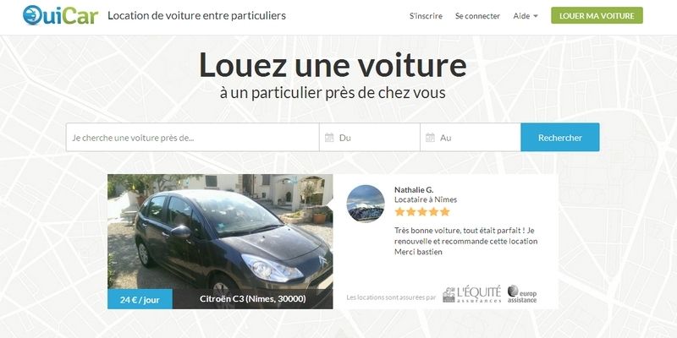Click Nathalie G.'s round profile picture

point(366,204)
